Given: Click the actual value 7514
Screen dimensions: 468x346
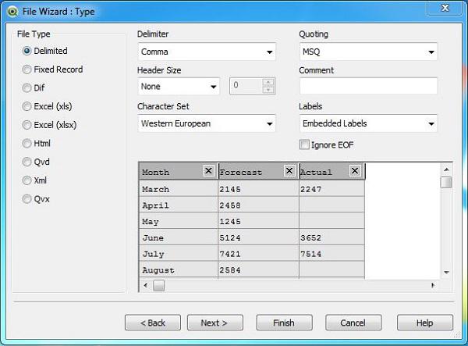Looking at the screenshot, I should (x=331, y=254).
